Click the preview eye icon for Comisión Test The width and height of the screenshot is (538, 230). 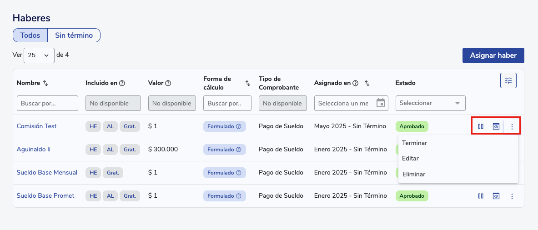tap(496, 126)
